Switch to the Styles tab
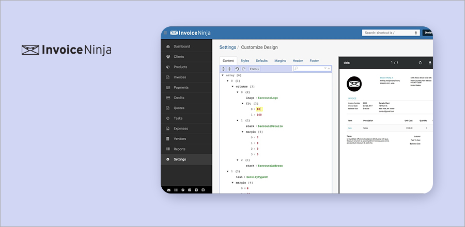The image size is (465, 227). [x=245, y=61]
